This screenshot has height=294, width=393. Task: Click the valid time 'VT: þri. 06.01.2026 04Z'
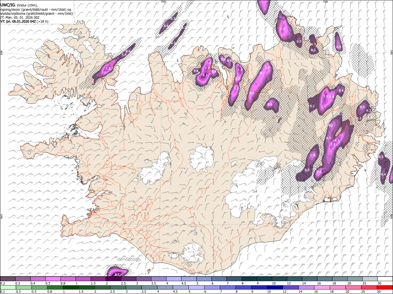point(18,21)
